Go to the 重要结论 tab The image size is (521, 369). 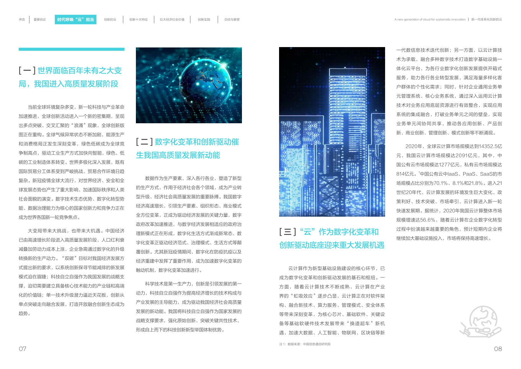pyautogui.click(x=39, y=20)
